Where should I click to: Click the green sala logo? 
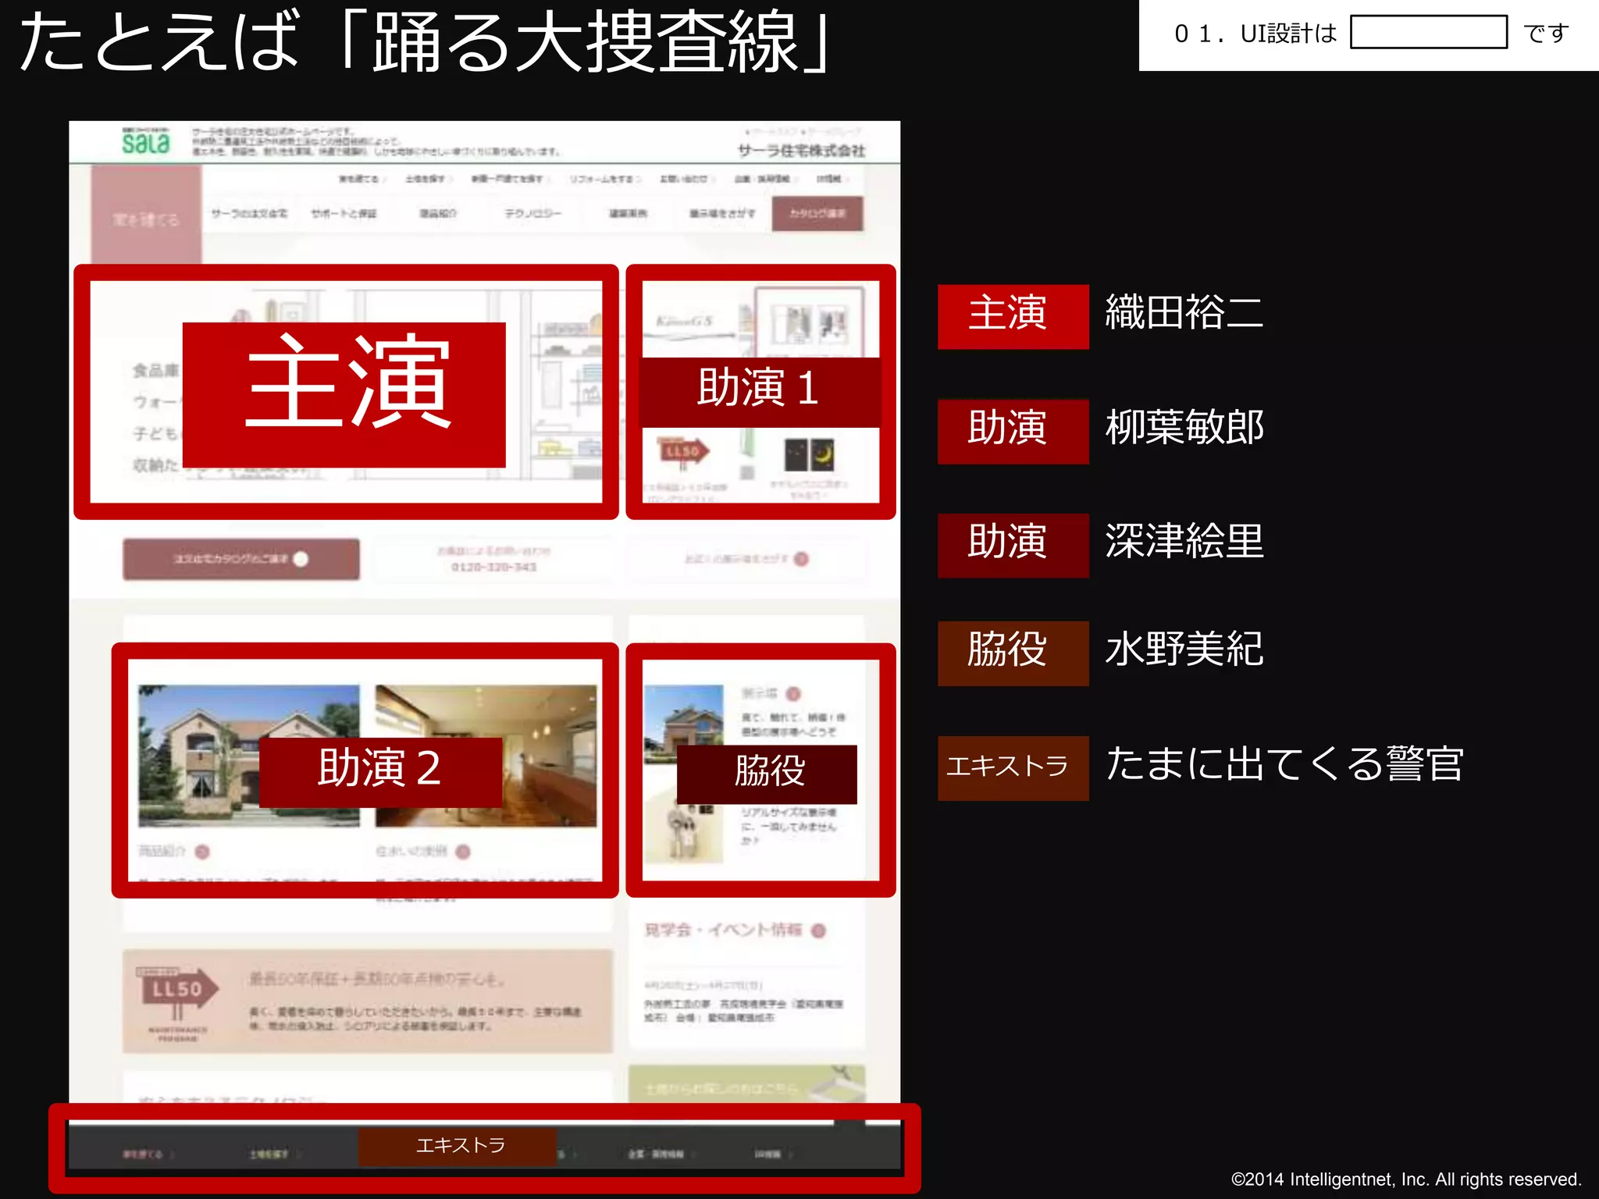pyautogui.click(x=145, y=141)
